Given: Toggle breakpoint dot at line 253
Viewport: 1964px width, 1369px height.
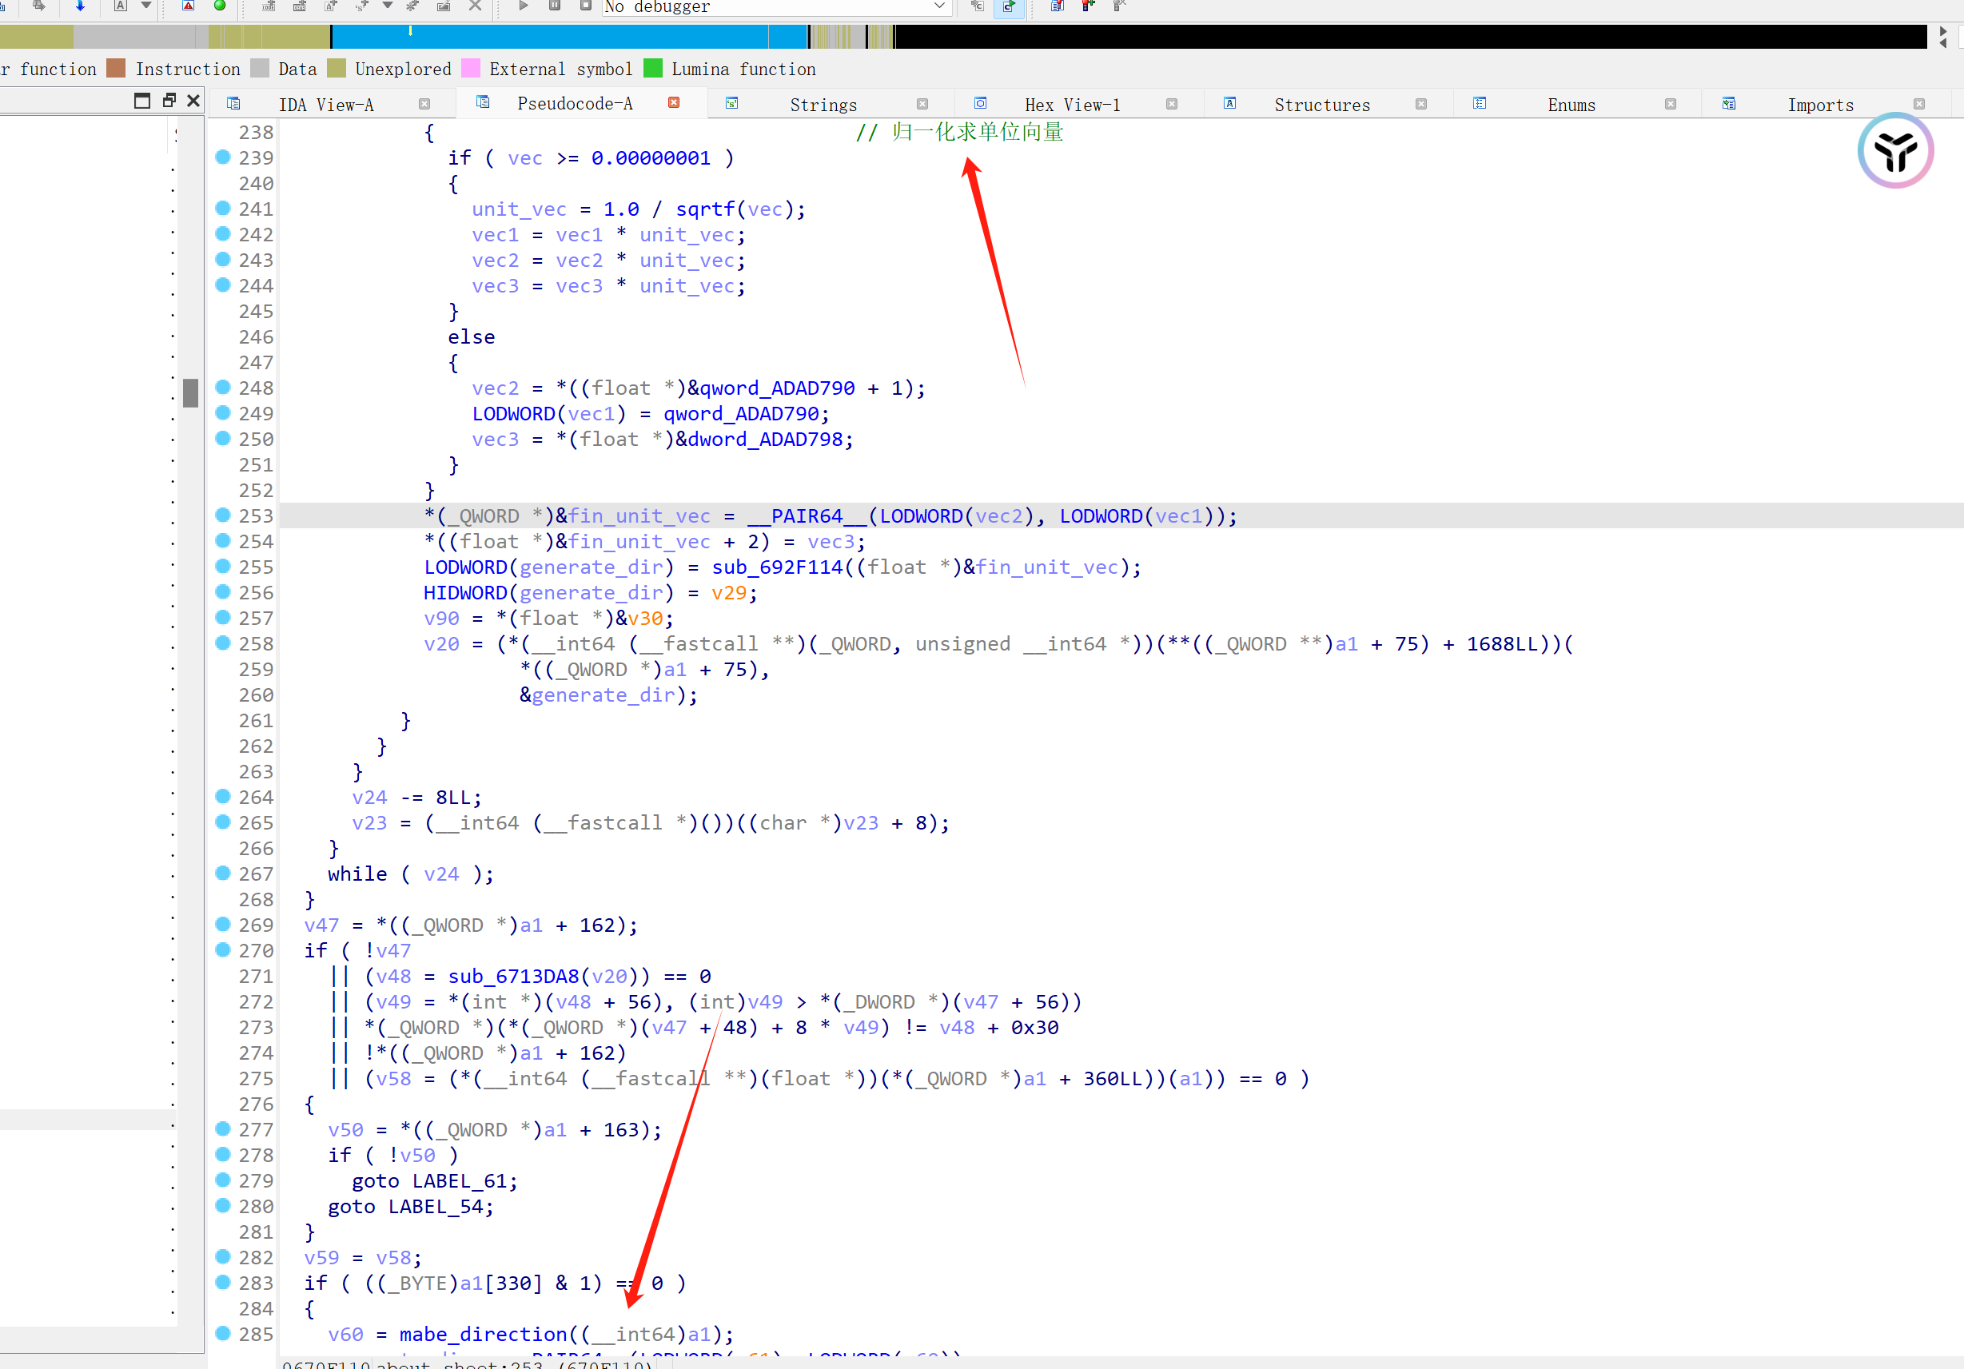Looking at the screenshot, I should pos(223,515).
